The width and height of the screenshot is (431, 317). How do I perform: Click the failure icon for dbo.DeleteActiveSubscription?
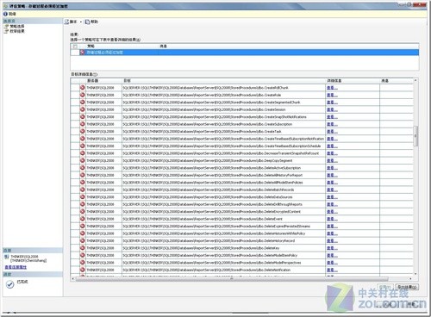[x=83, y=168]
